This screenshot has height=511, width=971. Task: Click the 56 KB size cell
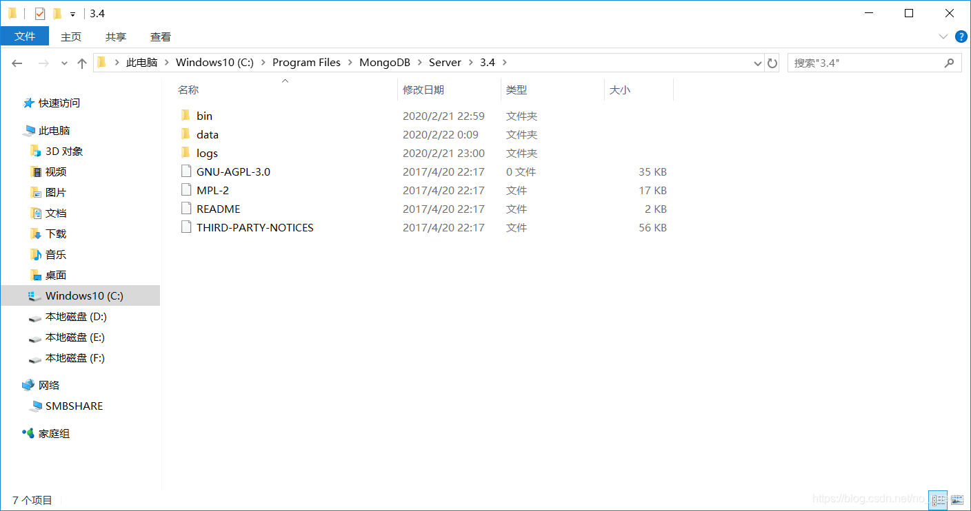pyautogui.click(x=652, y=227)
